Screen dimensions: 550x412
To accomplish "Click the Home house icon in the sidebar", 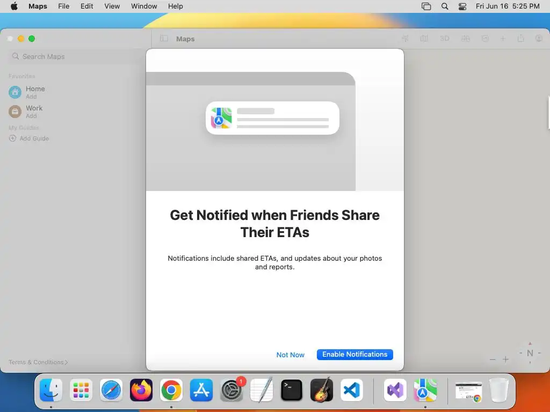I will [x=15, y=92].
